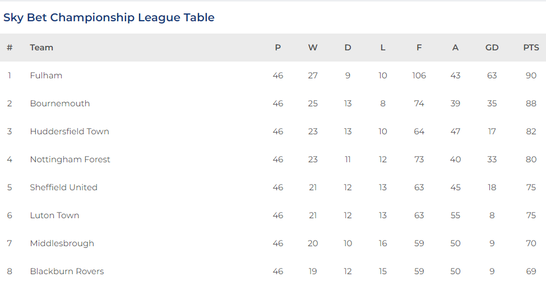Screen dimensions: 546x282
Task: Click the Fulham team name
Action: (x=46, y=76)
